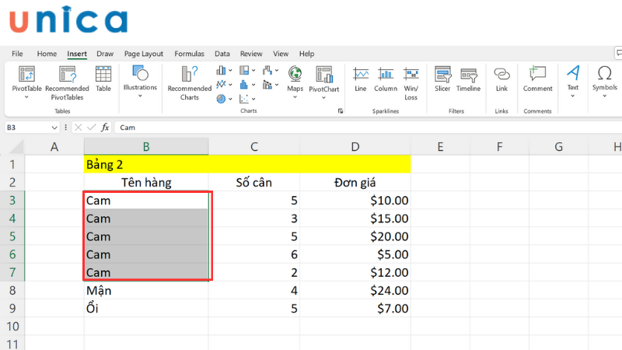
Task: Switch to the Formulas tab
Action: 189,54
